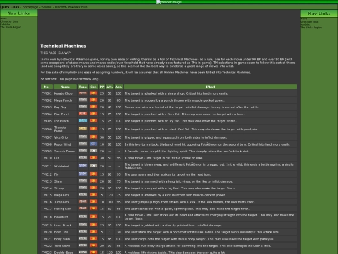Click the TM001 number cell
This screenshot has width=338, height=254.
[x=47, y=93]
